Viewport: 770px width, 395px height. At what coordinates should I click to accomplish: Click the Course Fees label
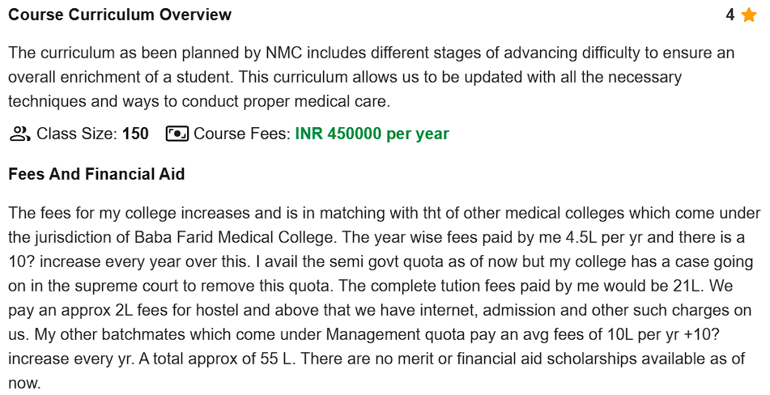(x=241, y=134)
